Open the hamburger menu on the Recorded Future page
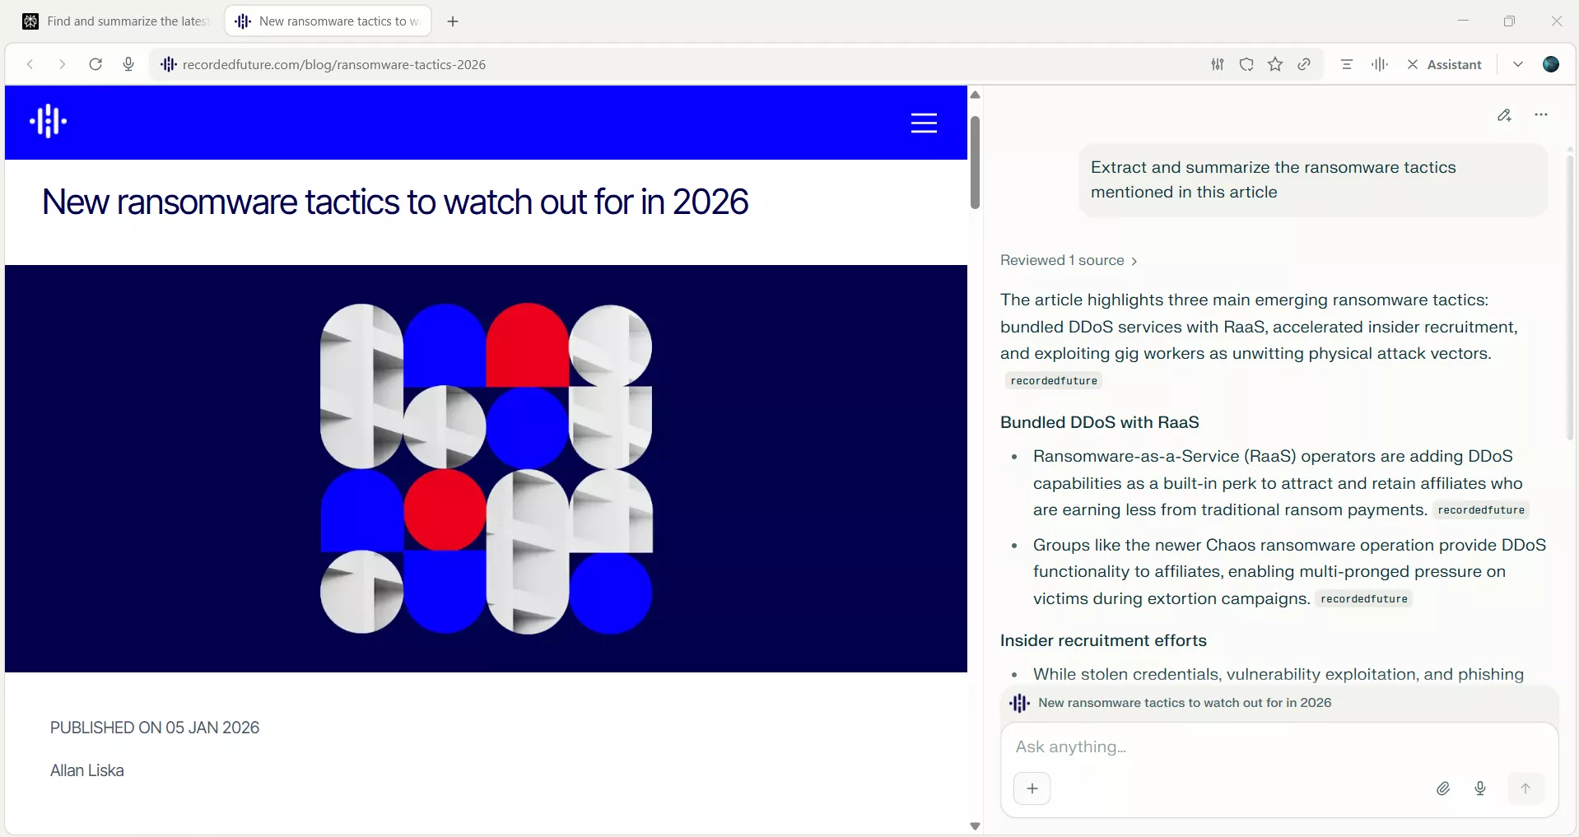The image size is (1579, 837). [x=924, y=123]
